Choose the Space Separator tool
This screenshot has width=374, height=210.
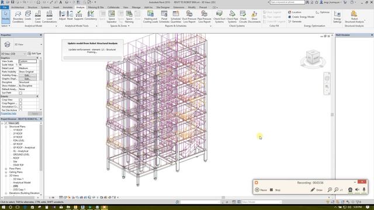click(x=112, y=17)
